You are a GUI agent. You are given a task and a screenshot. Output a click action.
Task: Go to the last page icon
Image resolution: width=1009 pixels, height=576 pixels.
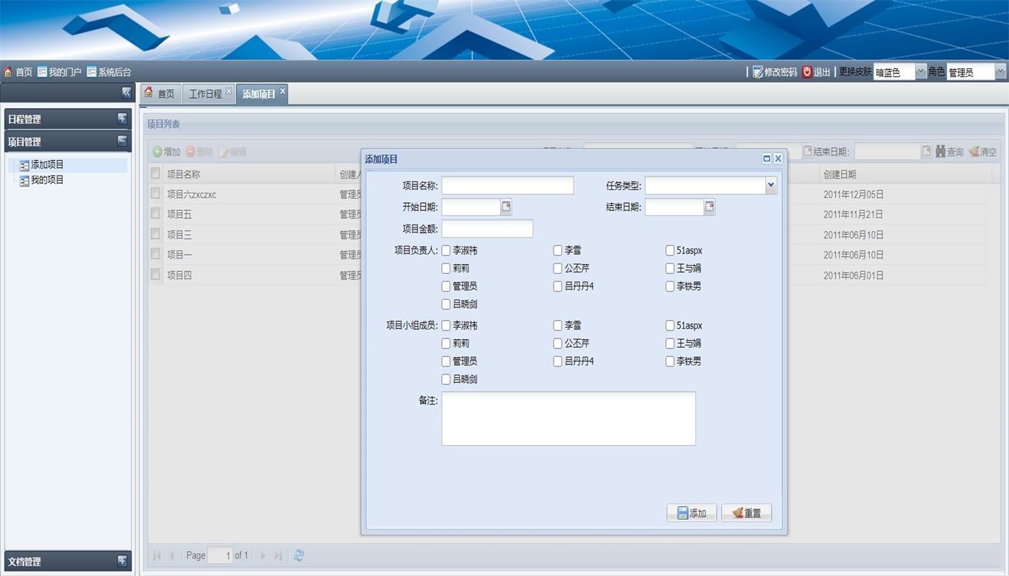pyautogui.click(x=278, y=555)
